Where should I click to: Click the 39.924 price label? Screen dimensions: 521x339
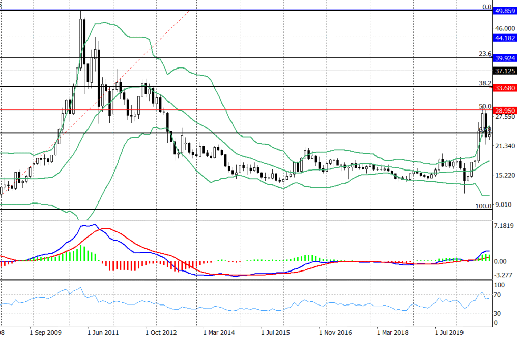(x=506, y=58)
